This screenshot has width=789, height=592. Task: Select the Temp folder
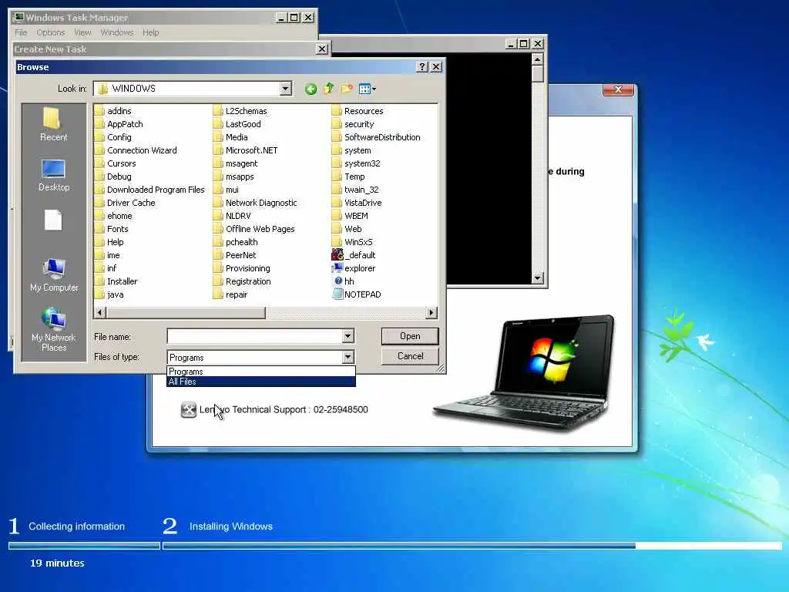point(349,177)
